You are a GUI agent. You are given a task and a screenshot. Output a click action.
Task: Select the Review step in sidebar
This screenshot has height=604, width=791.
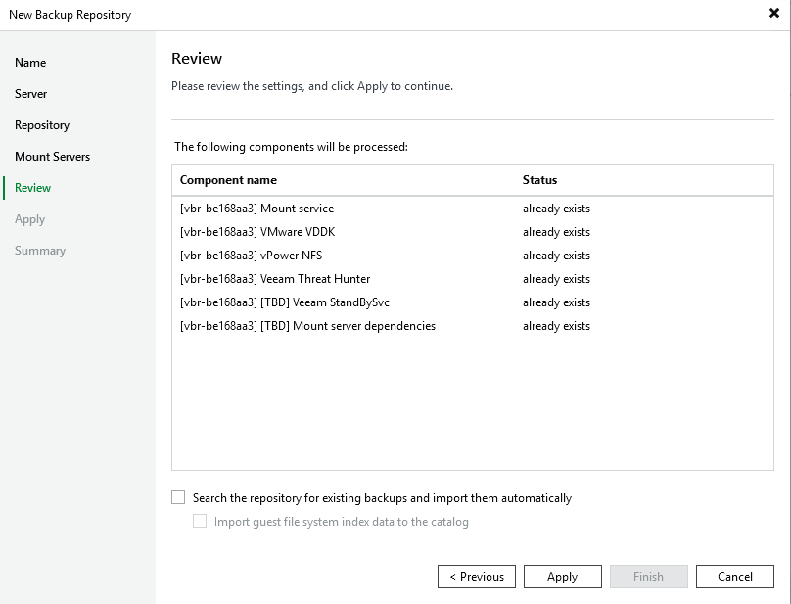(x=33, y=188)
